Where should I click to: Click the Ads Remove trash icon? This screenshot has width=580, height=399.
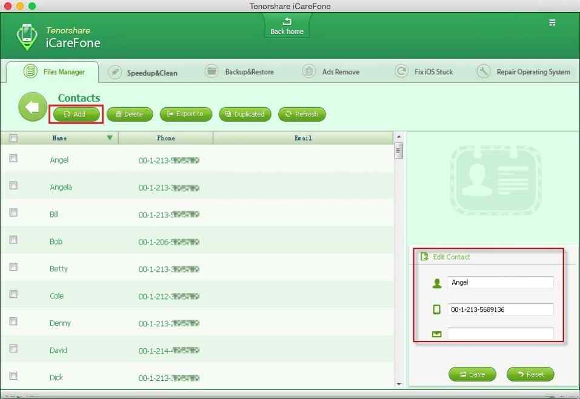click(x=309, y=71)
